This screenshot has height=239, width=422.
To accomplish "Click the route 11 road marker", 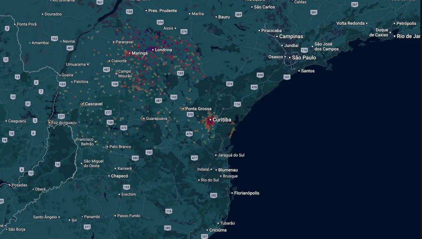I will coord(6,60).
